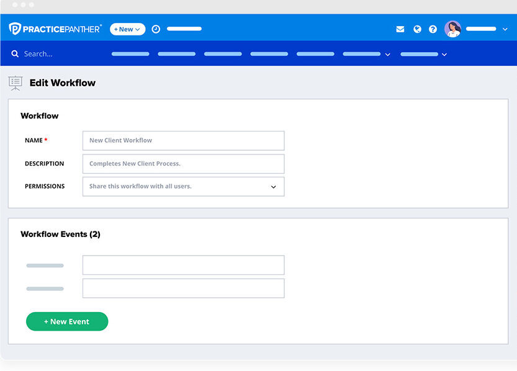517x371 pixels.
Task: Click the search magnifier icon
Action: [15, 54]
